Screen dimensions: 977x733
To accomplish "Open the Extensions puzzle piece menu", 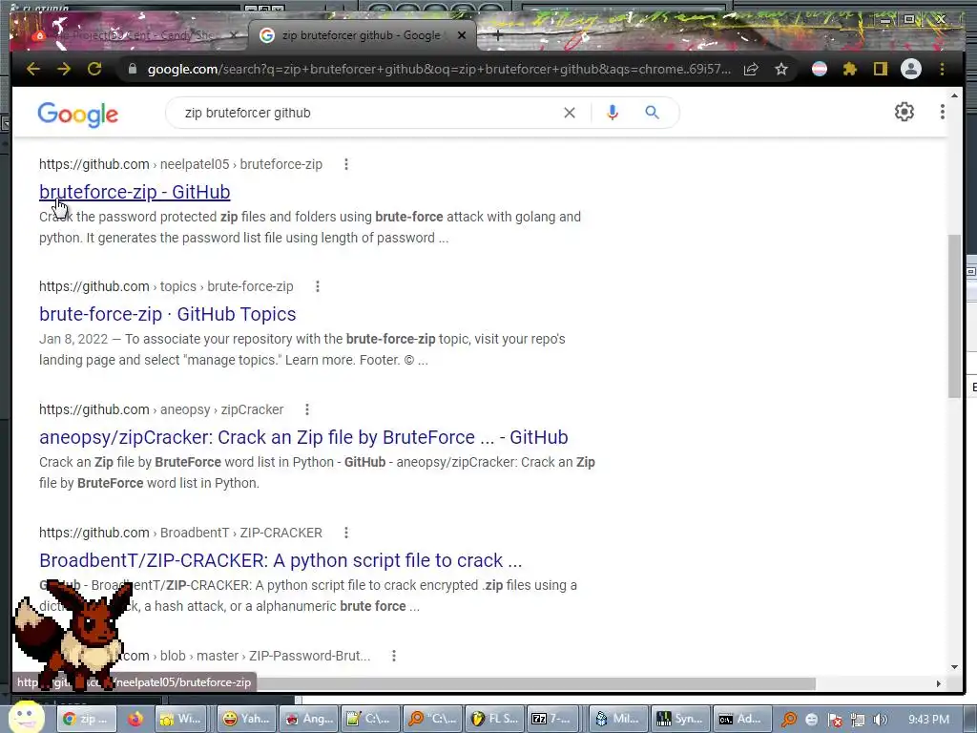I will click(850, 69).
